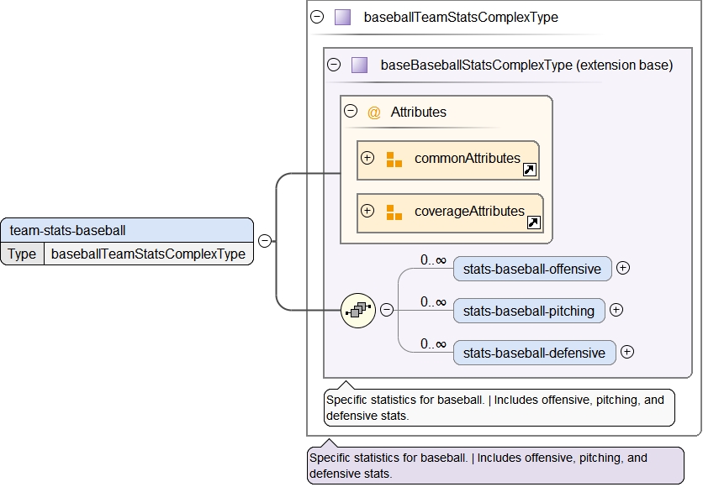Collapse the sequence compositor children

click(x=387, y=310)
